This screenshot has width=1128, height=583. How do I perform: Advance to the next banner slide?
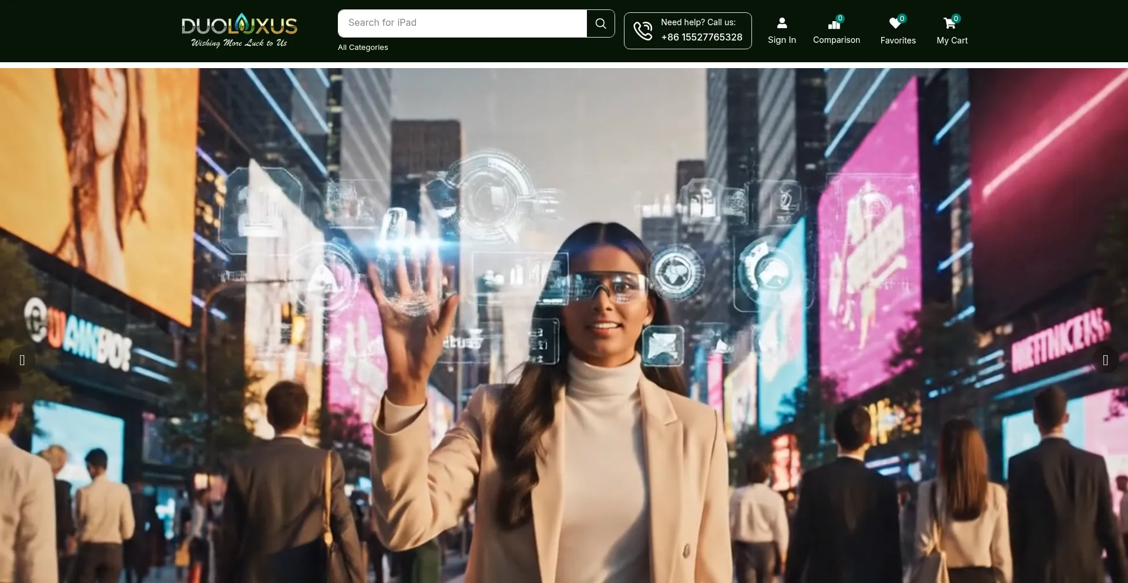(x=1105, y=360)
